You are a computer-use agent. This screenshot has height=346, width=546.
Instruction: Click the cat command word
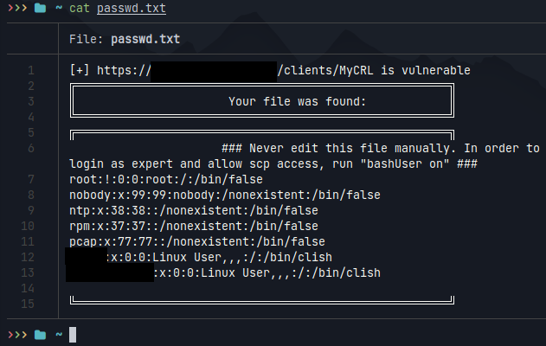click(x=80, y=8)
